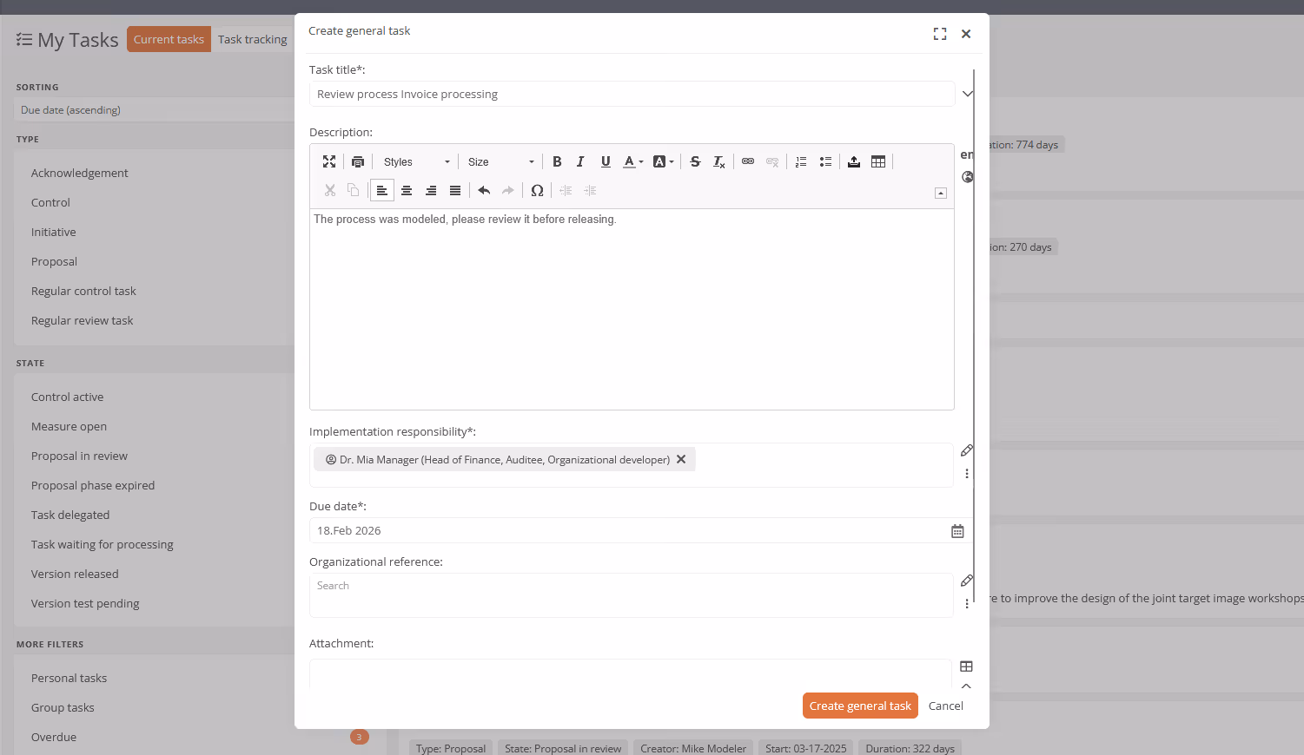Screen dimensions: 1304x755
Task: Click the upload image icon in editor
Action: 854,161
